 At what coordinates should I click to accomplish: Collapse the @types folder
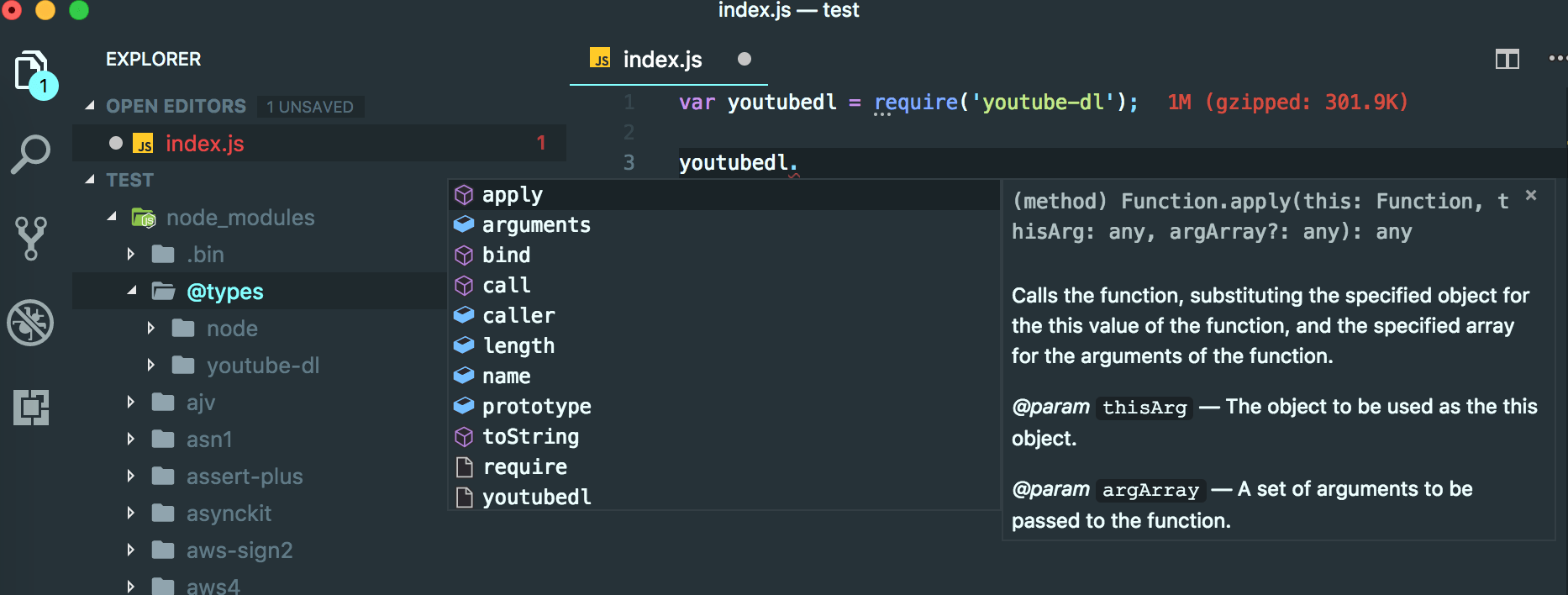(x=132, y=291)
